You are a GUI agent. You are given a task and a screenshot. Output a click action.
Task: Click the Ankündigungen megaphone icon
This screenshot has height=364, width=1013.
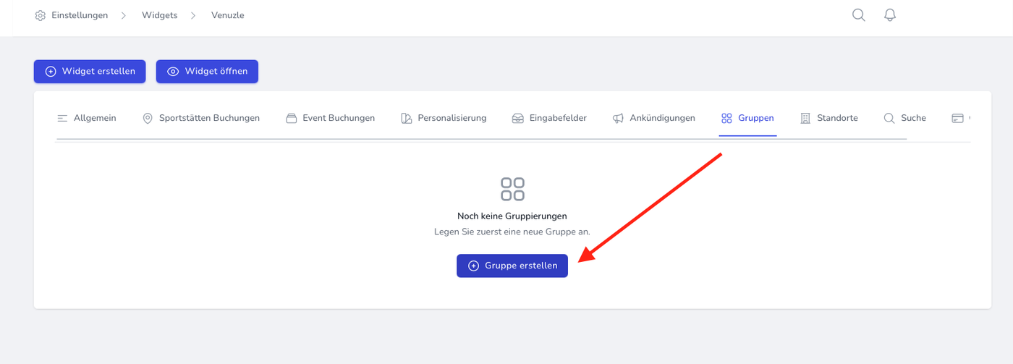tap(618, 118)
